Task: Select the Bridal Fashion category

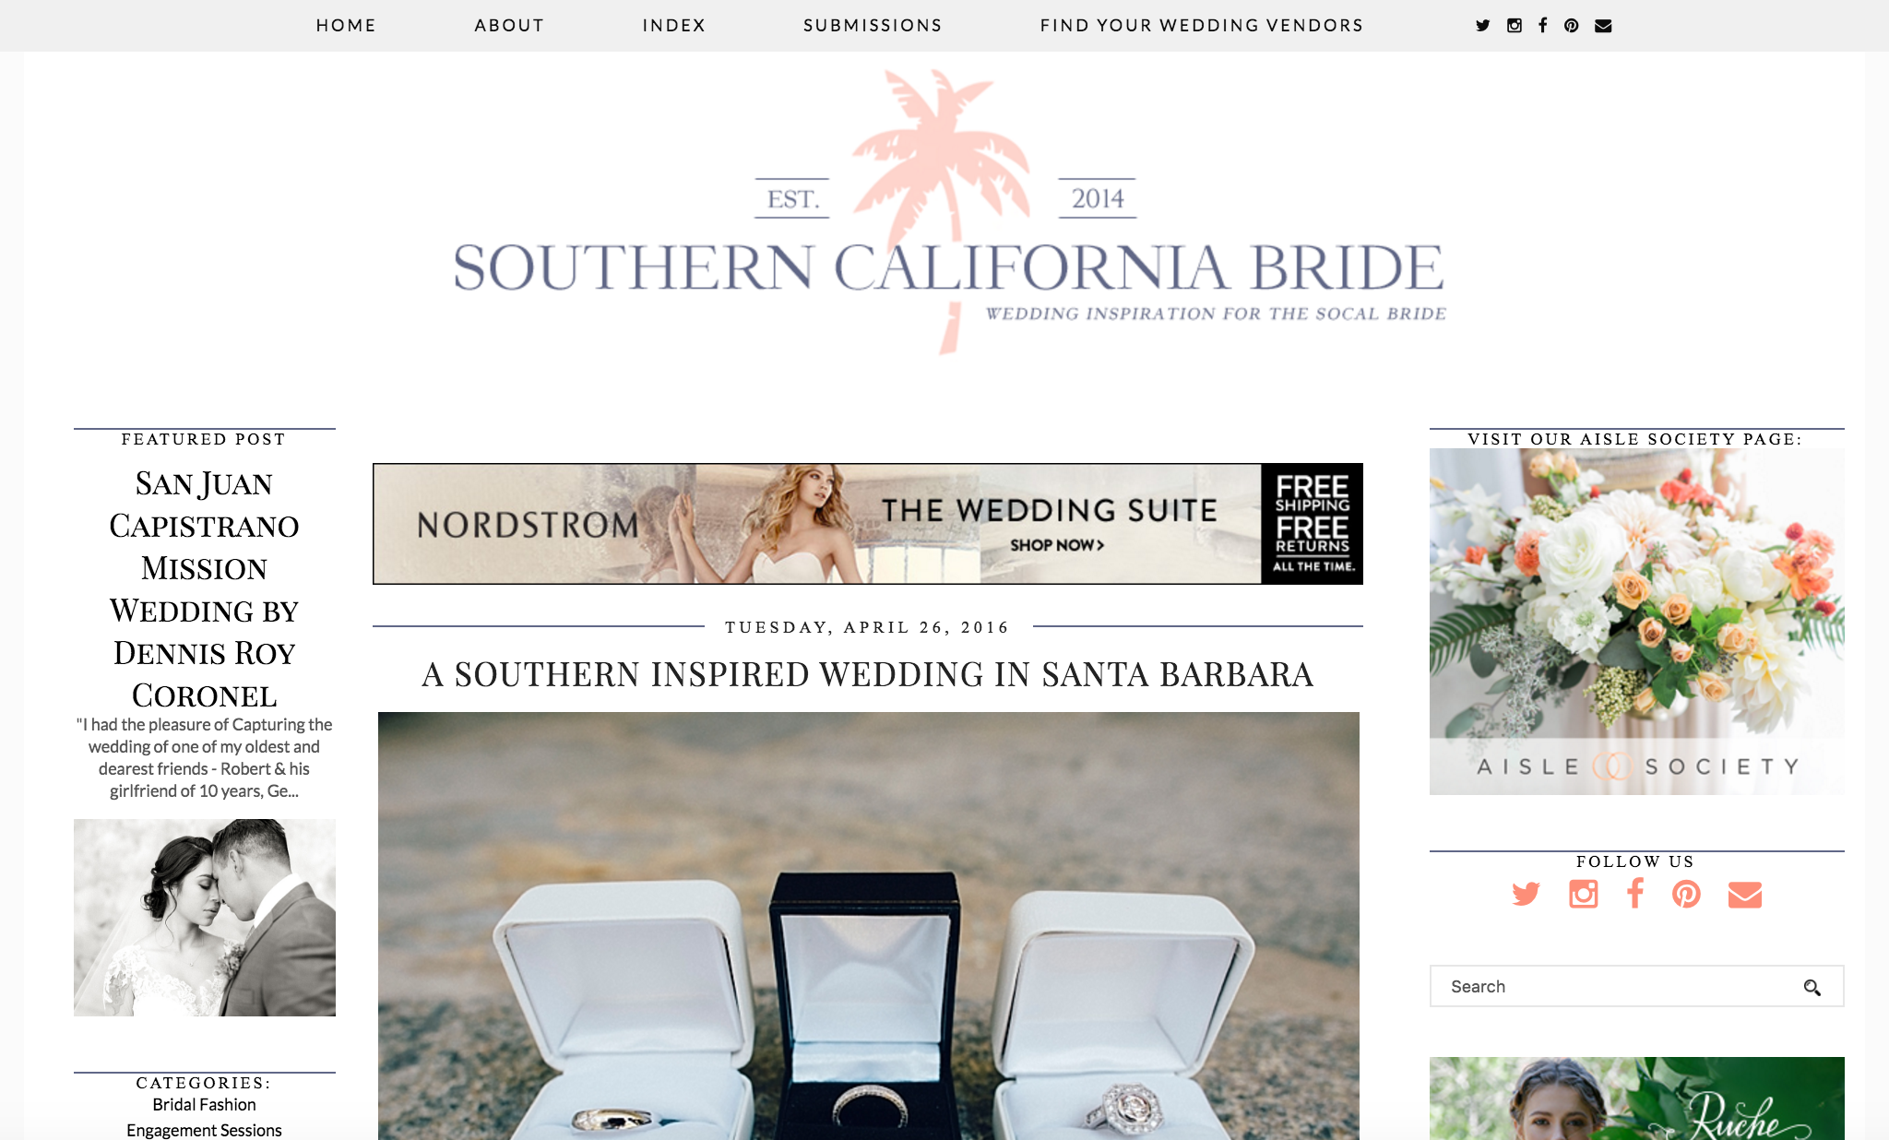Action: (204, 1105)
